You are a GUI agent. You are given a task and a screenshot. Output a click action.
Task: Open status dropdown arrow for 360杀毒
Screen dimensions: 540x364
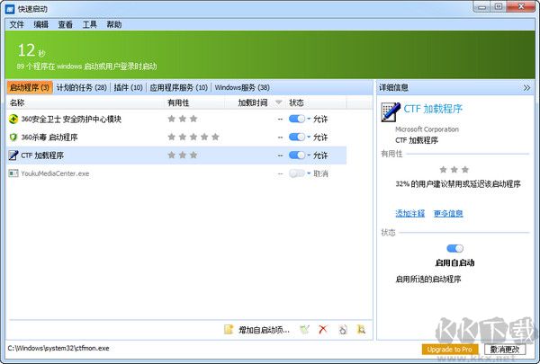click(x=309, y=138)
